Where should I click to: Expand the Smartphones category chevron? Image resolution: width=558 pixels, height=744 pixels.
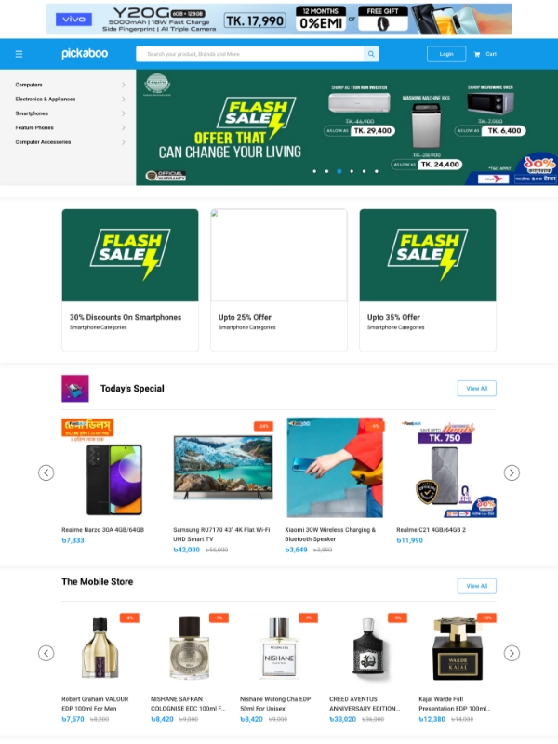tap(124, 113)
